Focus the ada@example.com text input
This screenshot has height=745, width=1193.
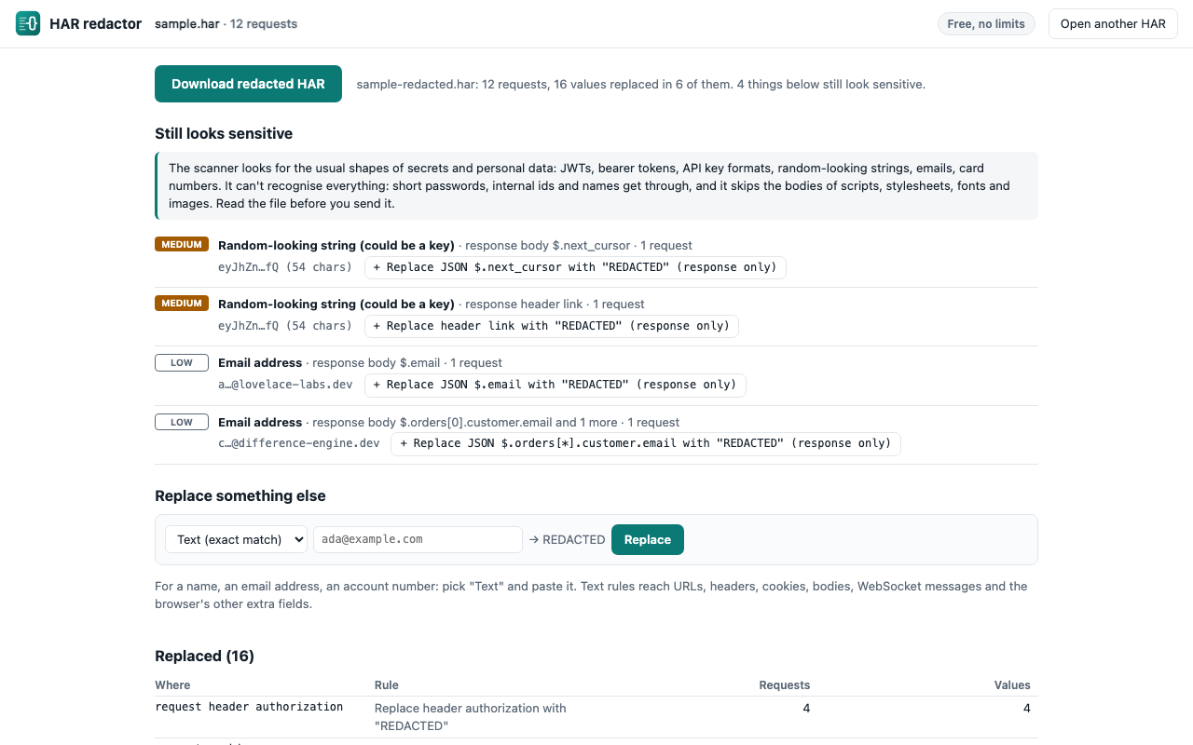[x=418, y=539]
